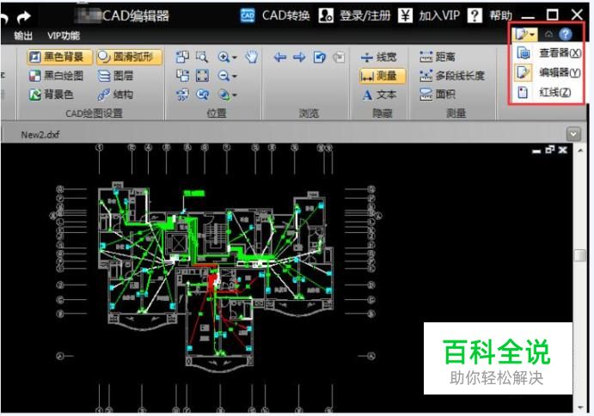Open the zoom in dropdown arrow
Screen dimensions: 594x416
click(x=235, y=58)
